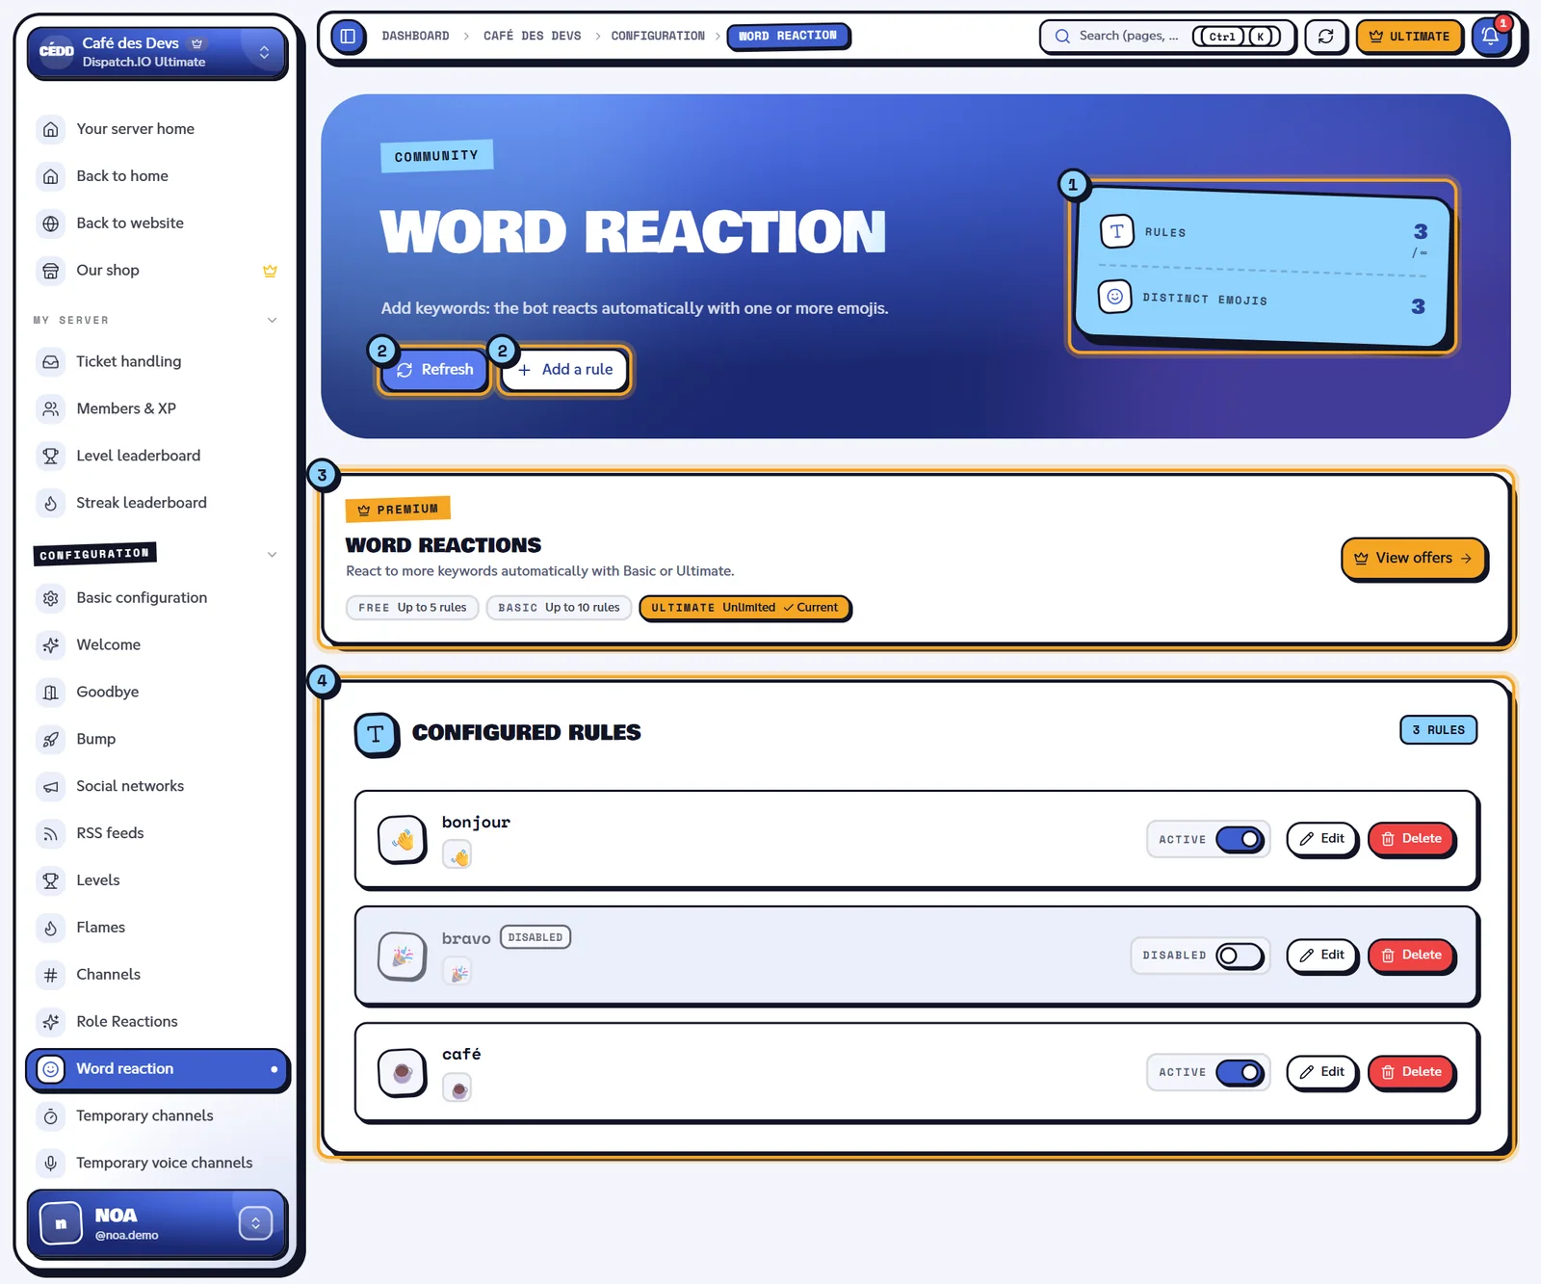Click the NOA avatar icon

click(61, 1224)
